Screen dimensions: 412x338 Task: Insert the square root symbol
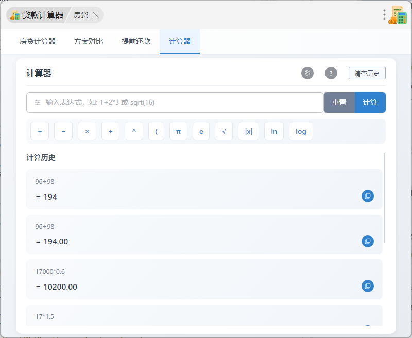coord(224,131)
